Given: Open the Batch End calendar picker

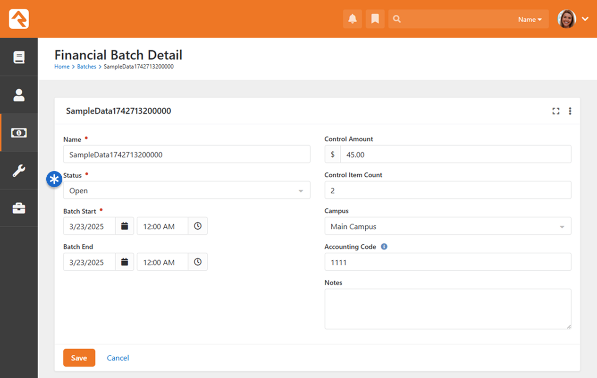Looking at the screenshot, I should coord(125,262).
